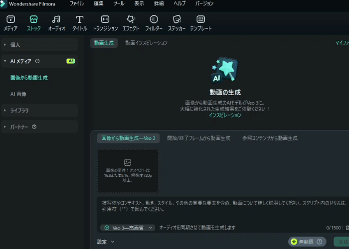The image size is (349, 249).
Task: Open the メディア (Media) tab icon
Action: point(10,19)
